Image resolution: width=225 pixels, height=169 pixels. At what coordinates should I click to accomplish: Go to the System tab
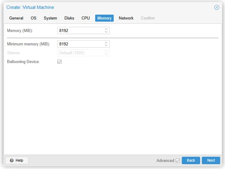(x=50, y=18)
